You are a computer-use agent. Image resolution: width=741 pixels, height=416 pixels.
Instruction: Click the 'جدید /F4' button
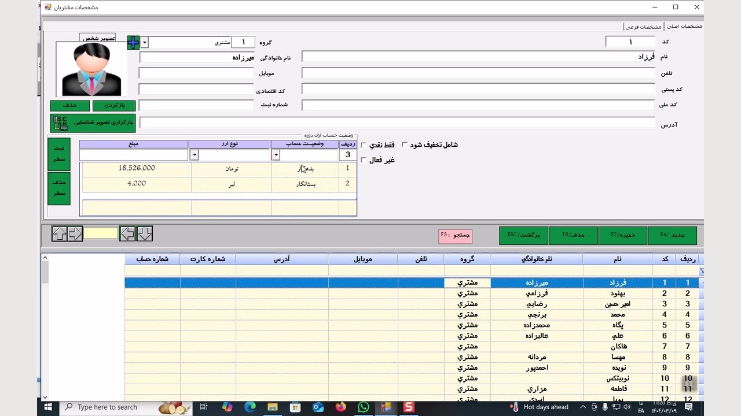pos(672,236)
